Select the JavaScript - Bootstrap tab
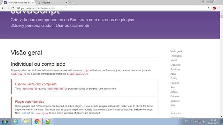Image resolution: width=223 pixels, height=125 pixels. point(18,2)
